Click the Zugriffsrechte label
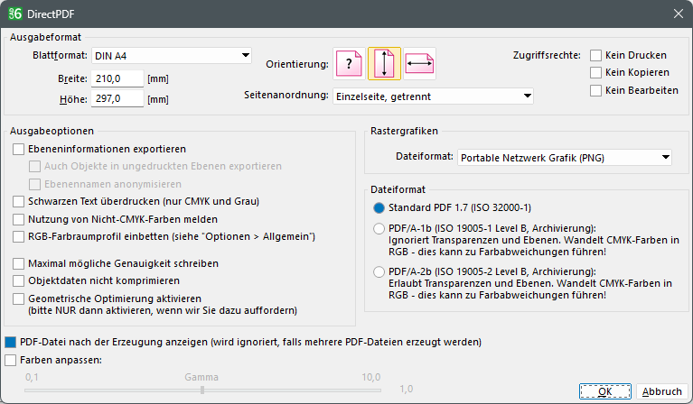The height and width of the screenshot is (404, 693). (x=547, y=55)
